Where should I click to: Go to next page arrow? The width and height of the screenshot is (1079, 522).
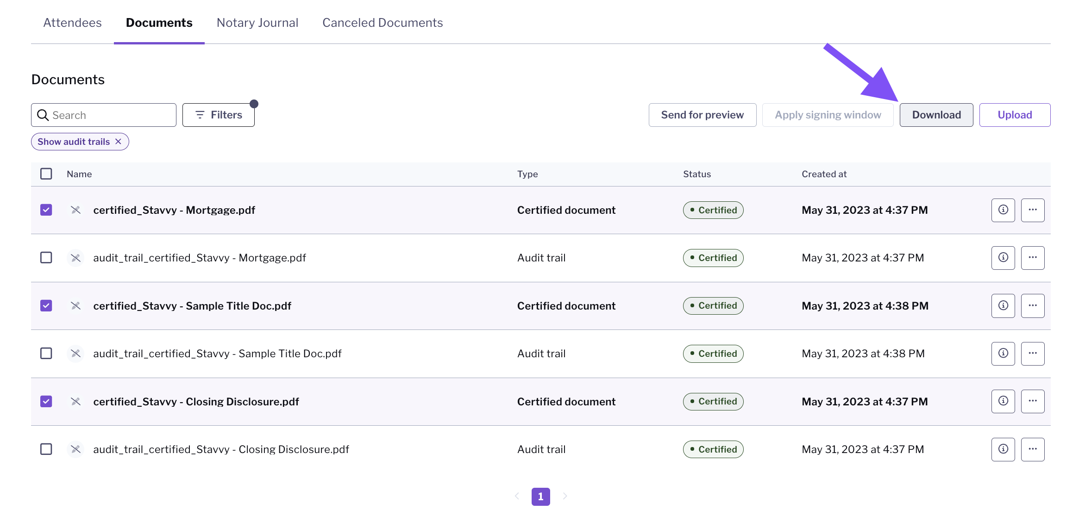pyautogui.click(x=565, y=496)
